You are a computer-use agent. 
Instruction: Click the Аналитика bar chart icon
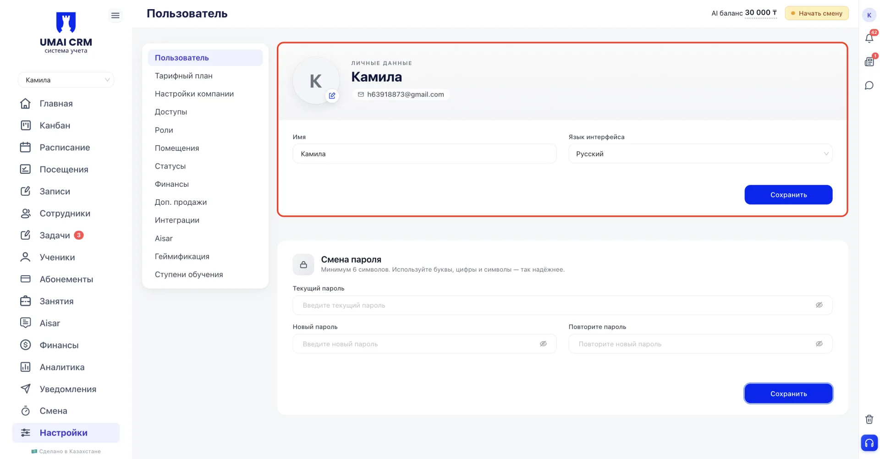click(26, 367)
